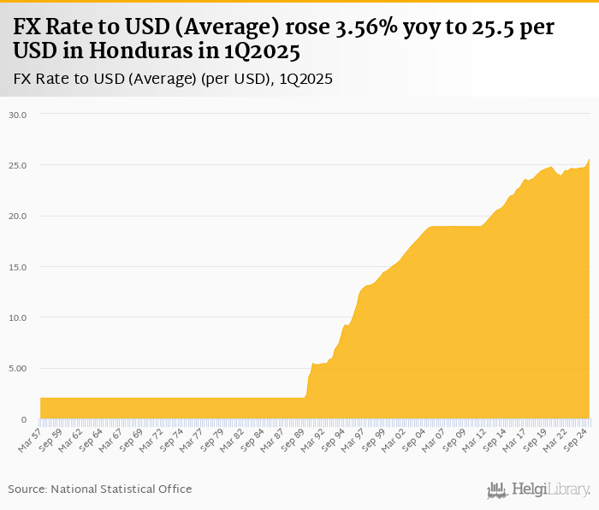This screenshot has width=599, height=510.
Task: Click the Mar 97 x-axis label
Action: click(354, 437)
